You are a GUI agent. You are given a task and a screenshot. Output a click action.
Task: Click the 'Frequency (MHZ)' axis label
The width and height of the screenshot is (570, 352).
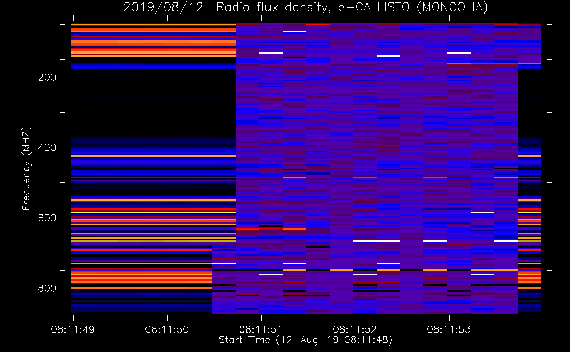26,169
